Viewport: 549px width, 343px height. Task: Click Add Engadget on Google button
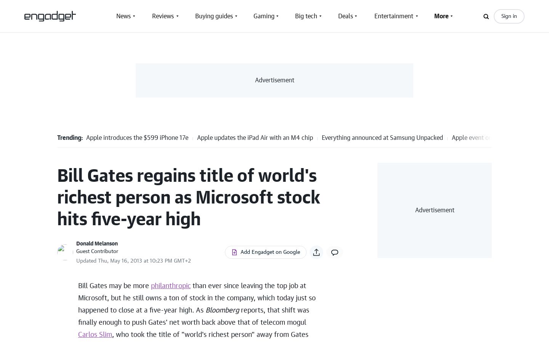(x=266, y=252)
